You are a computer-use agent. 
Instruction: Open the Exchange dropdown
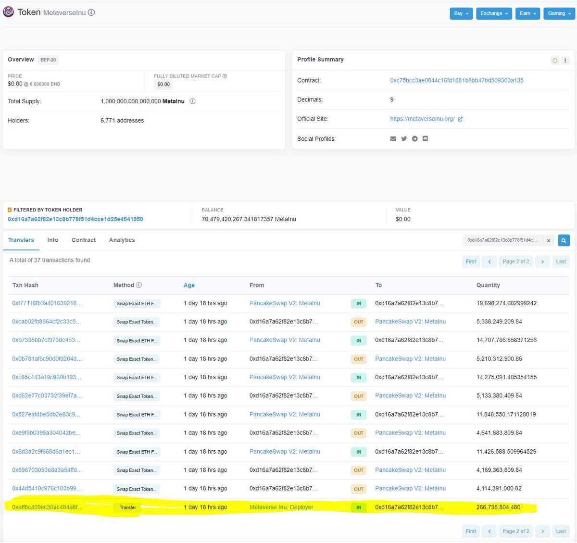pyautogui.click(x=494, y=13)
